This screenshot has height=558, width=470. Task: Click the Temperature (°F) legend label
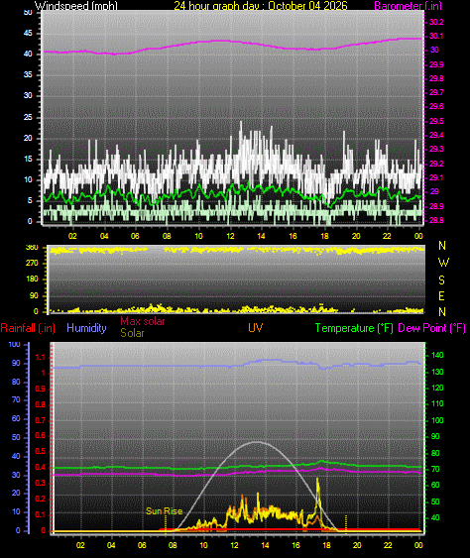[x=354, y=328]
